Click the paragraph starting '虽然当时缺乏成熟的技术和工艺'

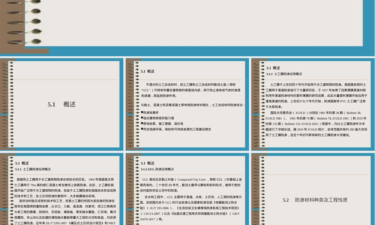point(65,212)
